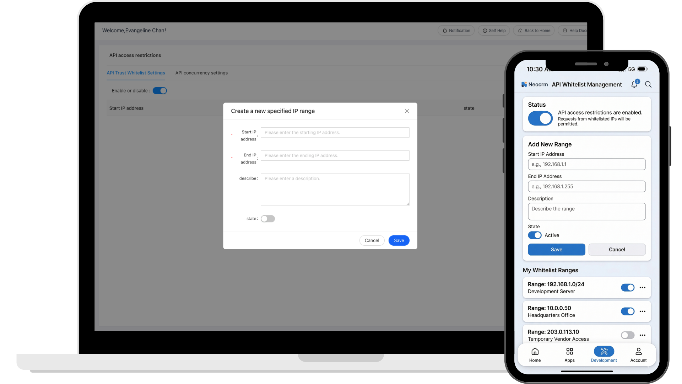Toggle state switch in dialog

click(x=268, y=219)
